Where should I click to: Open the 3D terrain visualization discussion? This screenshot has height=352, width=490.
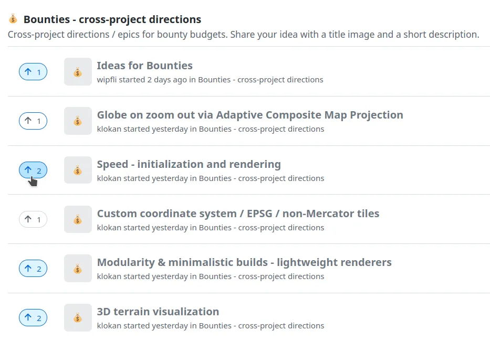tap(158, 312)
